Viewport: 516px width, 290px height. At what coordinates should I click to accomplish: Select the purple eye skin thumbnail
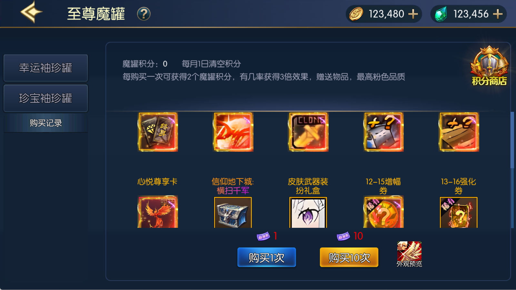[308, 212]
